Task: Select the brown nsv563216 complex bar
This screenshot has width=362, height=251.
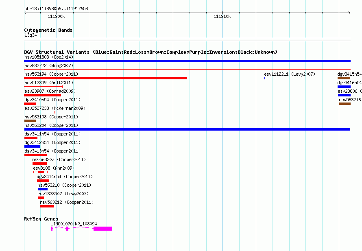Action: click(345, 104)
